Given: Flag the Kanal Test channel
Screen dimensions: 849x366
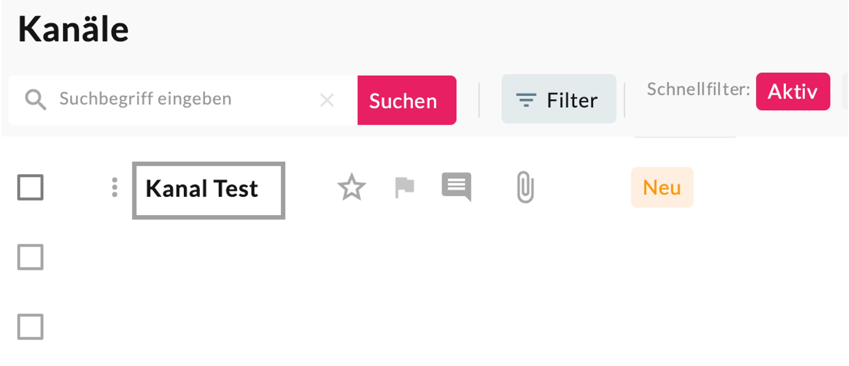Looking at the screenshot, I should click(x=405, y=188).
